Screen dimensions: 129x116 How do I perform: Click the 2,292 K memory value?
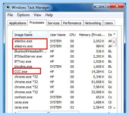click(x=99, y=56)
